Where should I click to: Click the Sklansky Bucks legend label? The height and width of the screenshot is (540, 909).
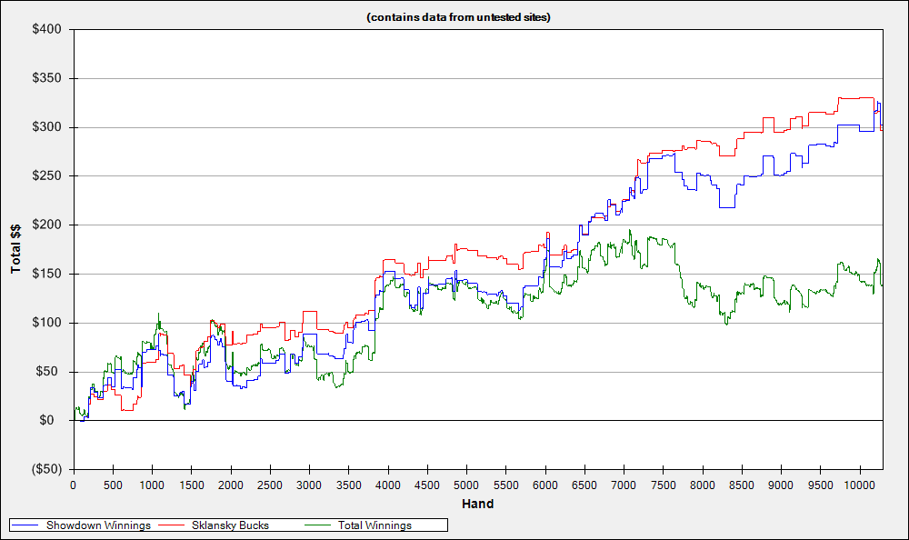pyautogui.click(x=230, y=525)
